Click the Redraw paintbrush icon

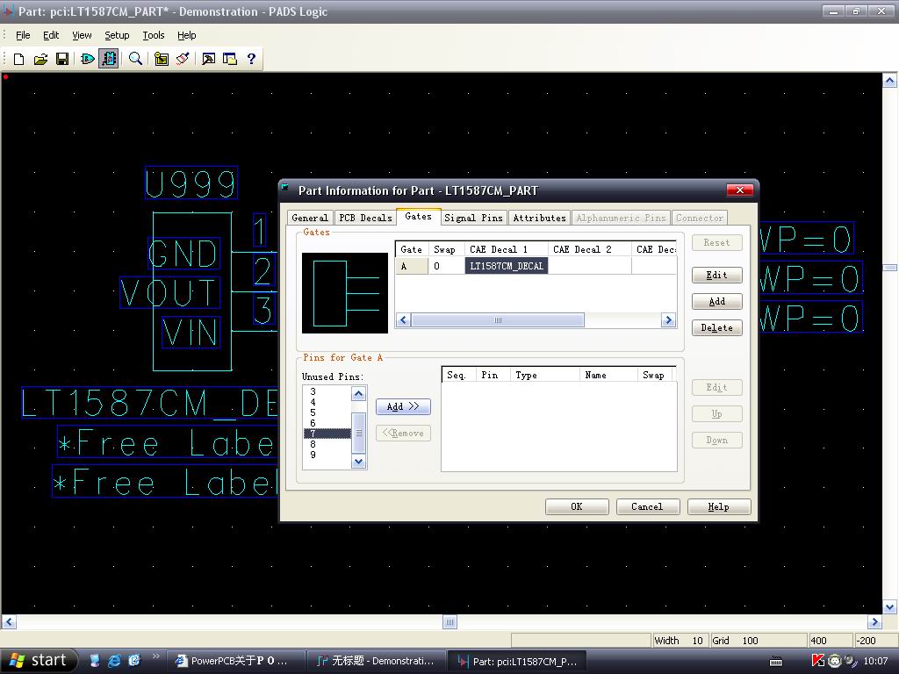183,59
